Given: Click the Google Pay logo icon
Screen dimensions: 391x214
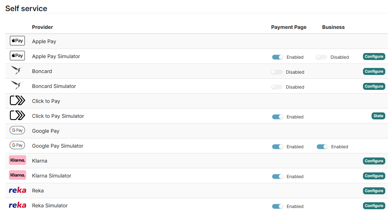Looking at the screenshot, I should pos(17,130).
